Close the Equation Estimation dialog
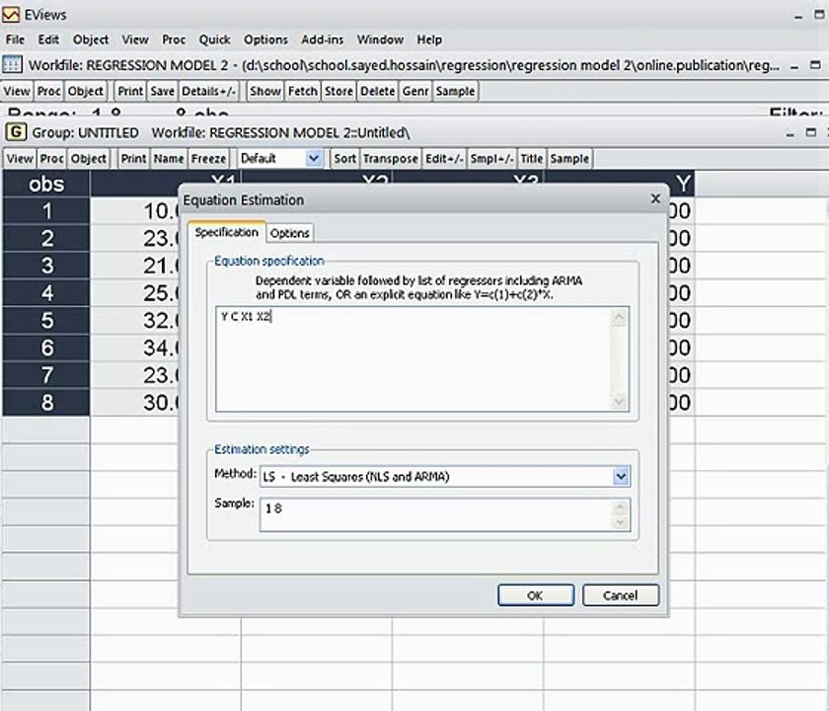The height and width of the screenshot is (711, 829). tap(655, 198)
